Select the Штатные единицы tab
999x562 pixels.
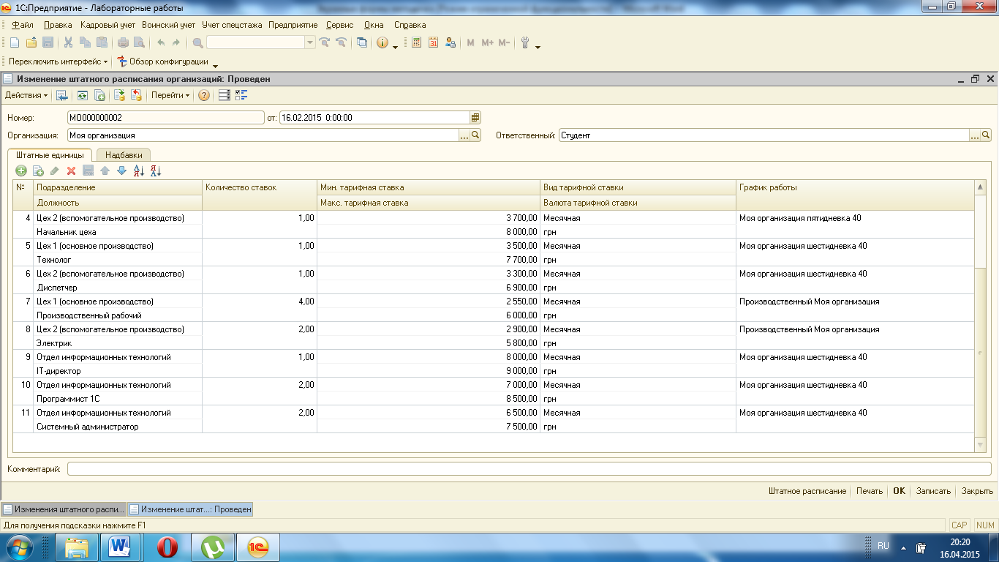(50, 155)
